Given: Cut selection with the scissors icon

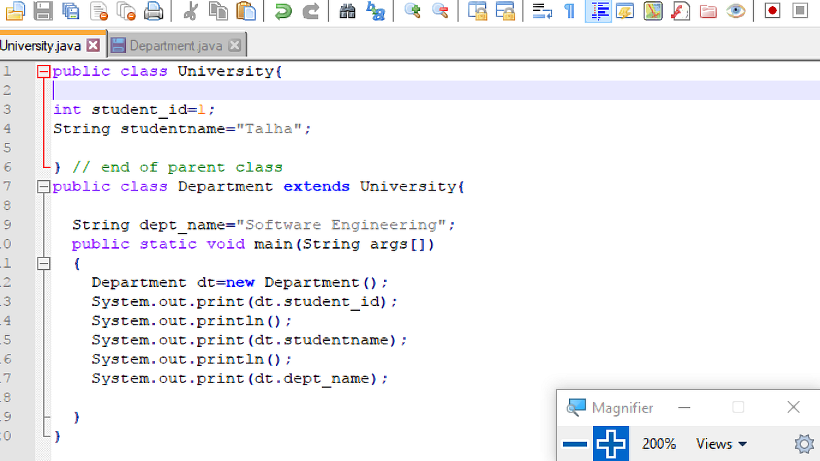Looking at the screenshot, I should pos(191,10).
